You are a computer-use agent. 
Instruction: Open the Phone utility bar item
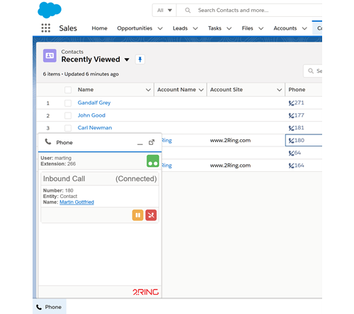(50, 307)
